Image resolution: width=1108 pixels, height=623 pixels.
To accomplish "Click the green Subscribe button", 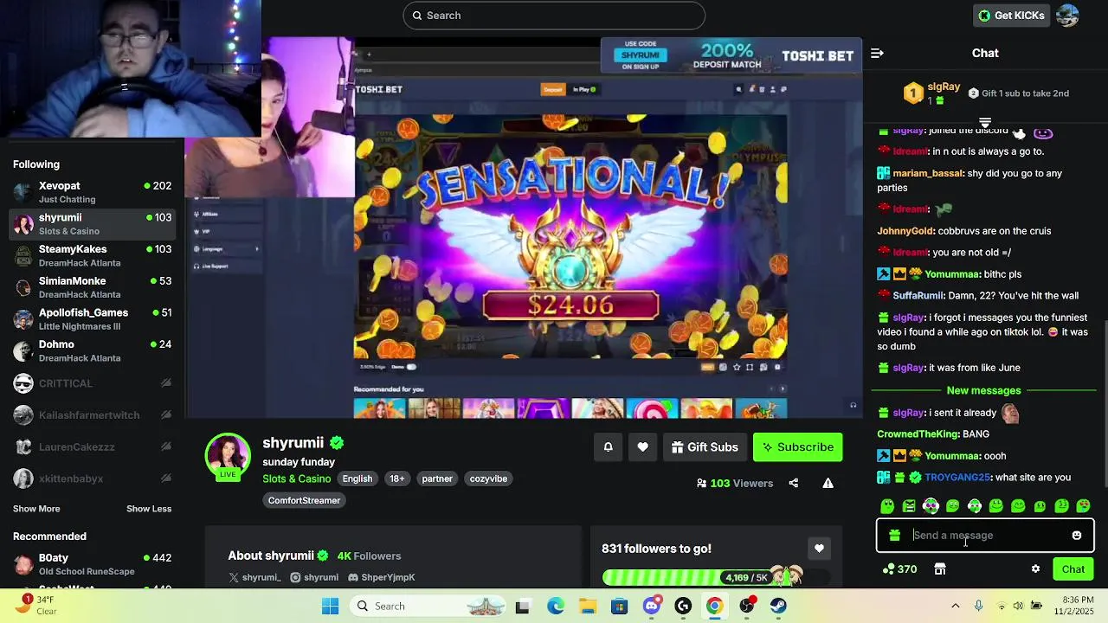I will [797, 447].
